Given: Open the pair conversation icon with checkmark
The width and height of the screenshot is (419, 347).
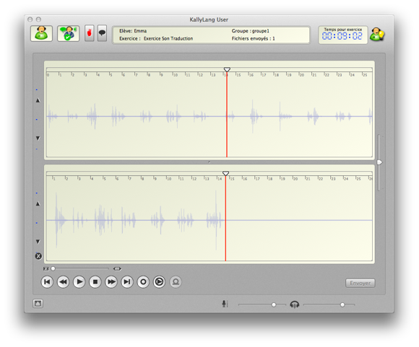Looking at the screenshot, I should click(68, 33).
